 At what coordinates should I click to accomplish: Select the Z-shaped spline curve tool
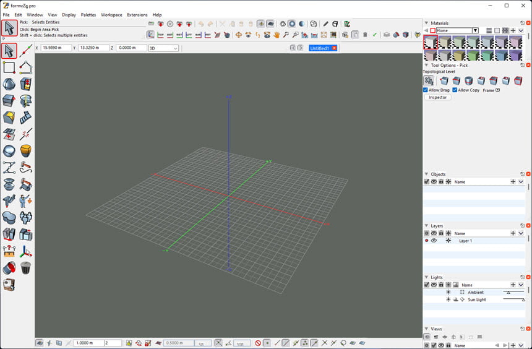[x=9, y=167]
